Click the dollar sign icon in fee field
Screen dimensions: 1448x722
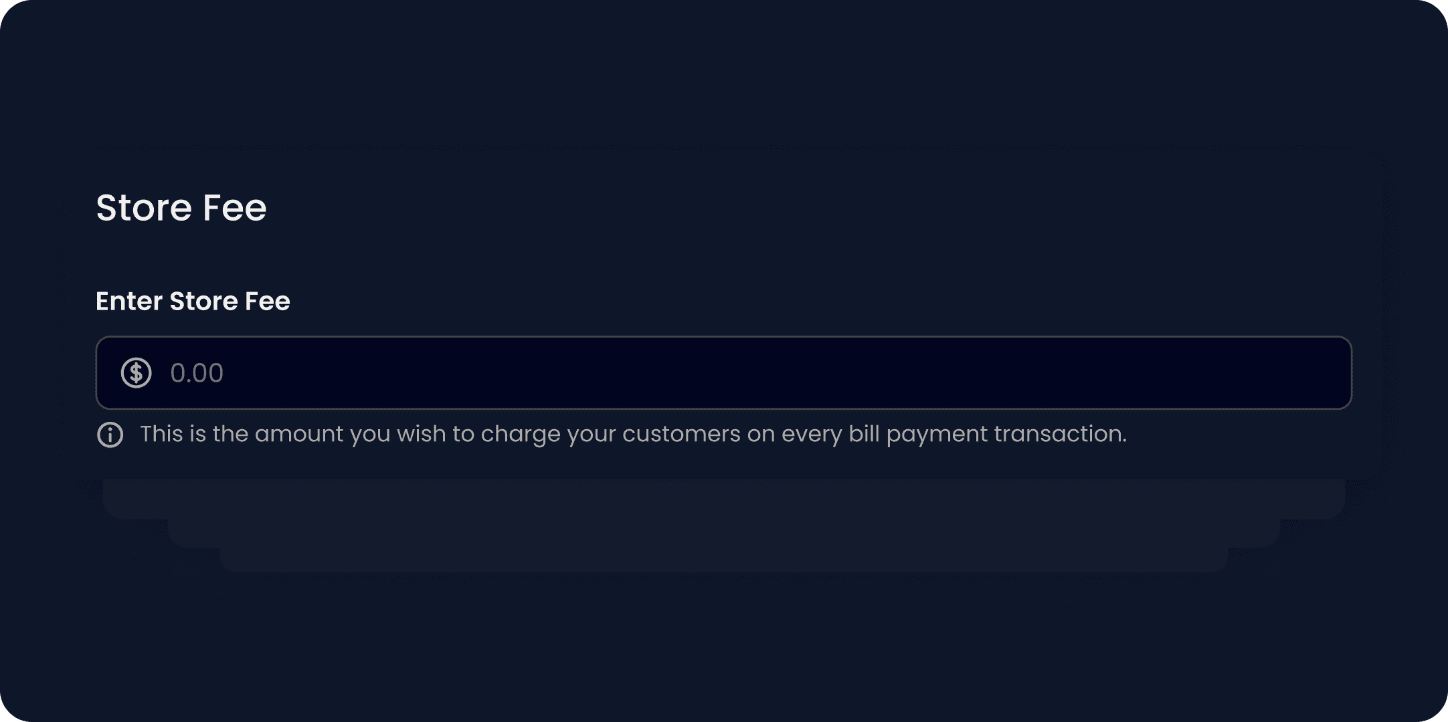pyautogui.click(x=136, y=373)
